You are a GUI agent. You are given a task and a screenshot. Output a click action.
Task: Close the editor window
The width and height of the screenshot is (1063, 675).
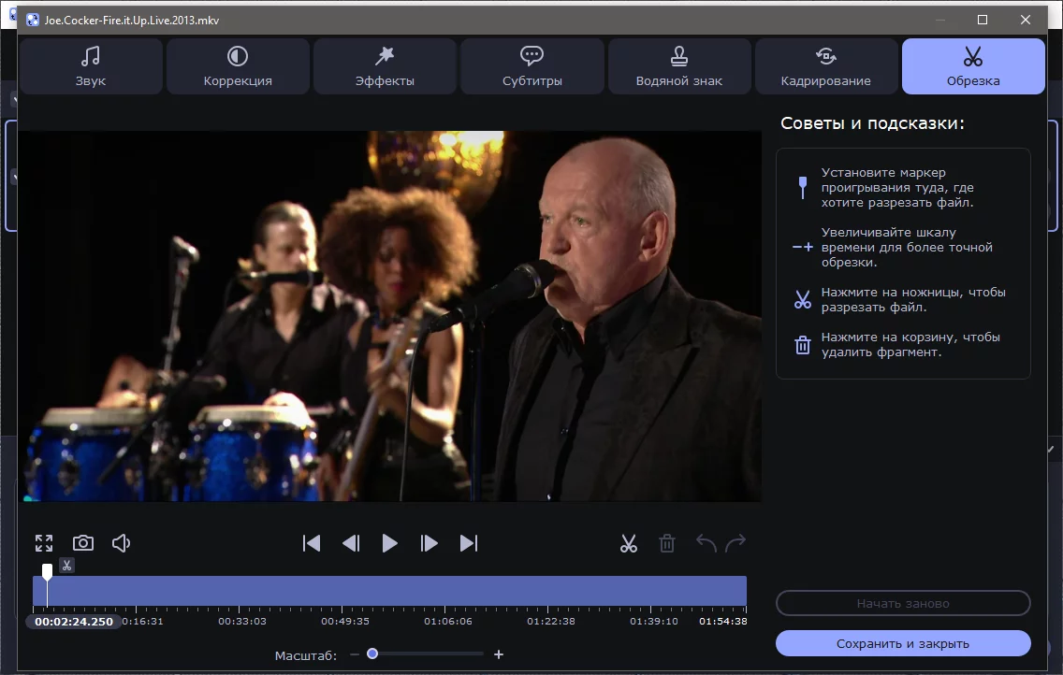point(1026,20)
